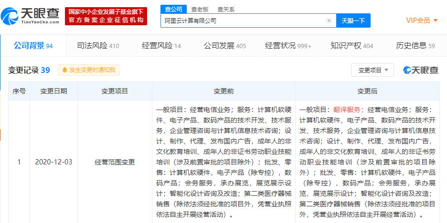
Task: Open the 经营风险 14 tab
Action: click(161, 46)
